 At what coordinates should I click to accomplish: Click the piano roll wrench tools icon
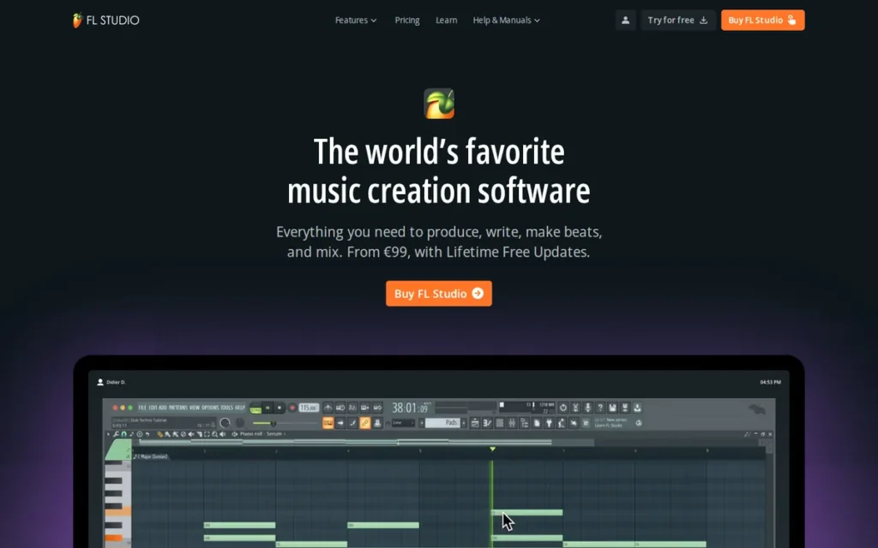(116, 434)
